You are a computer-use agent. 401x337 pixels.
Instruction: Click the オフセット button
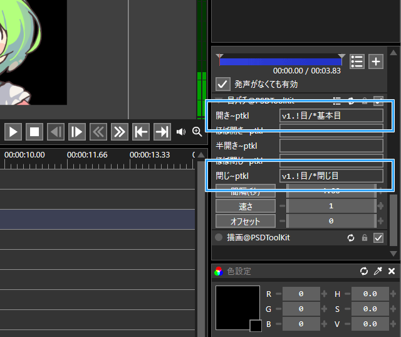pos(246,221)
